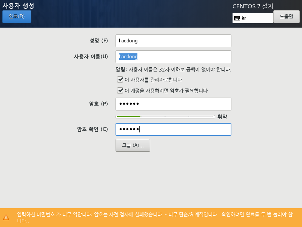302x227 pixels.
Task: Click the 사용자 이름(U) username field
Action: click(x=173, y=57)
